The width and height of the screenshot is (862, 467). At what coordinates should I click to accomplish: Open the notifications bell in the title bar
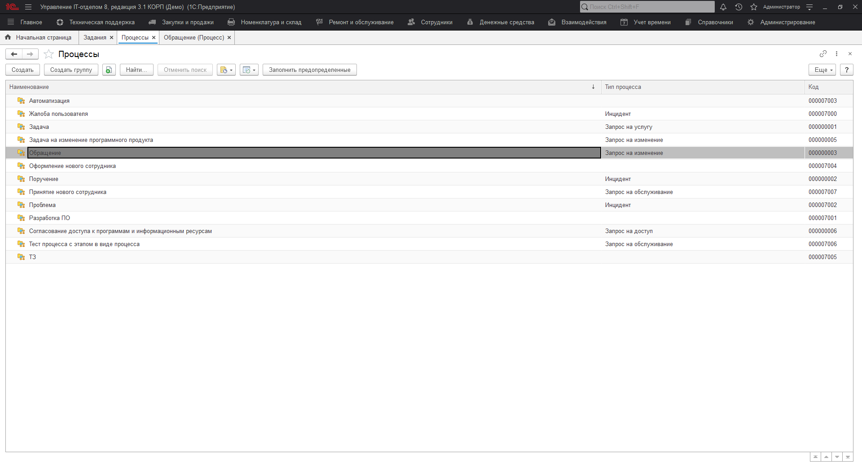723,7
